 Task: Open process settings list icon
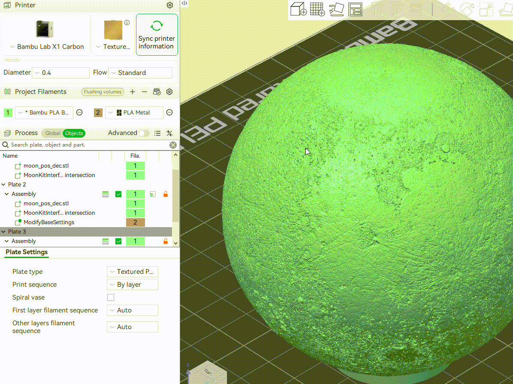pos(157,133)
